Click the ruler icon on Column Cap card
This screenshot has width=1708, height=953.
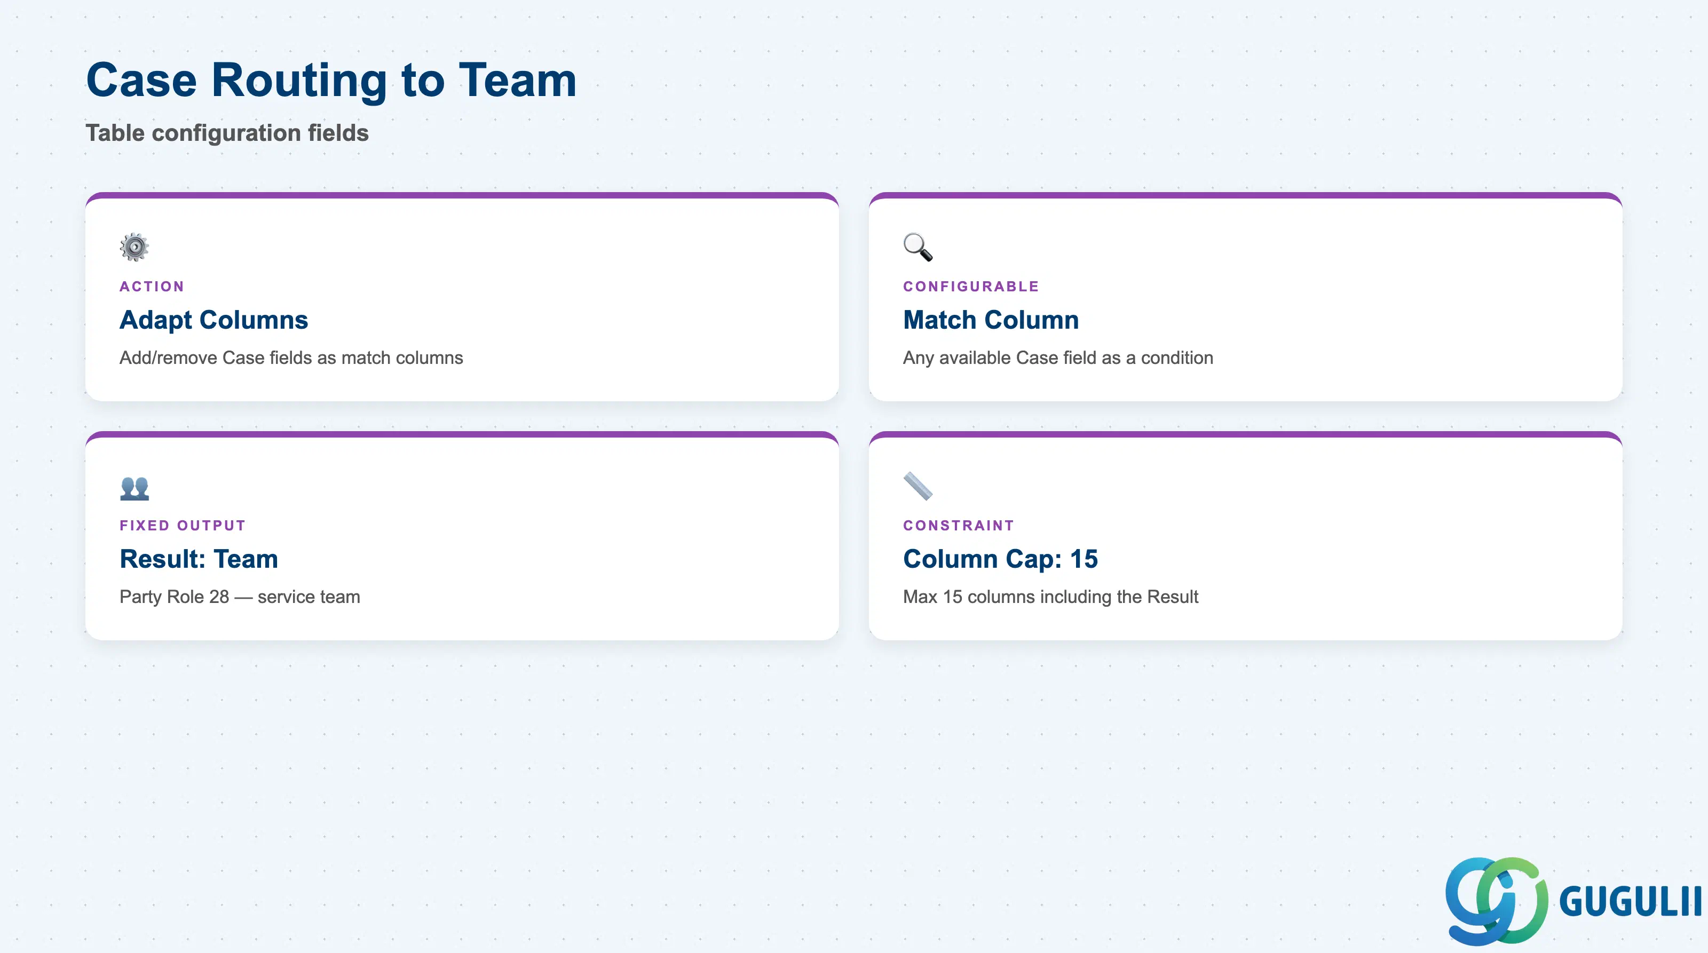coord(918,486)
